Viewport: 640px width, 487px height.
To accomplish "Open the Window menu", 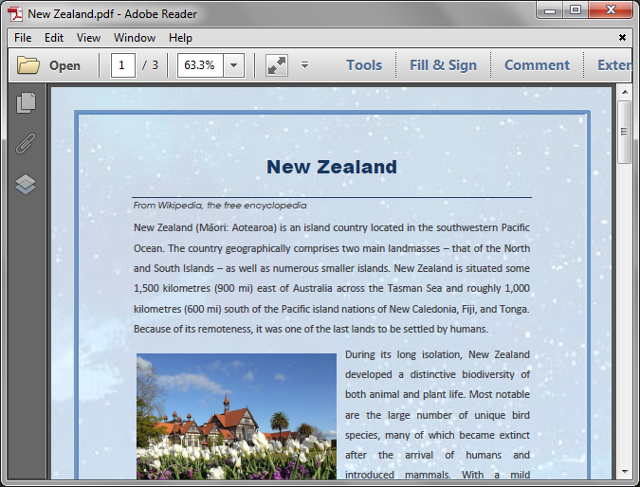I will coord(135,38).
